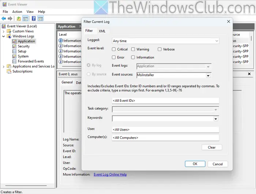Select the Subscriptions node
Image resolution: width=256 pixels, height=194 pixels.
tap(22, 71)
